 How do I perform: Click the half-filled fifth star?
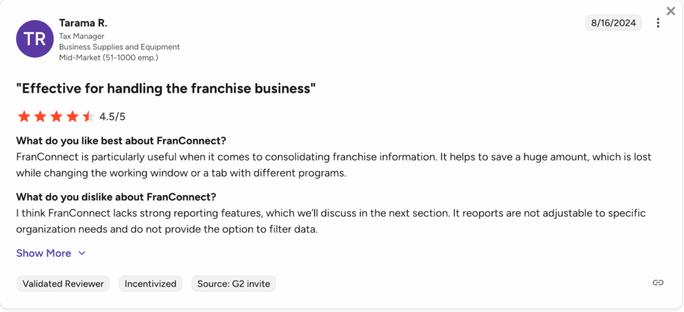click(88, 117)
